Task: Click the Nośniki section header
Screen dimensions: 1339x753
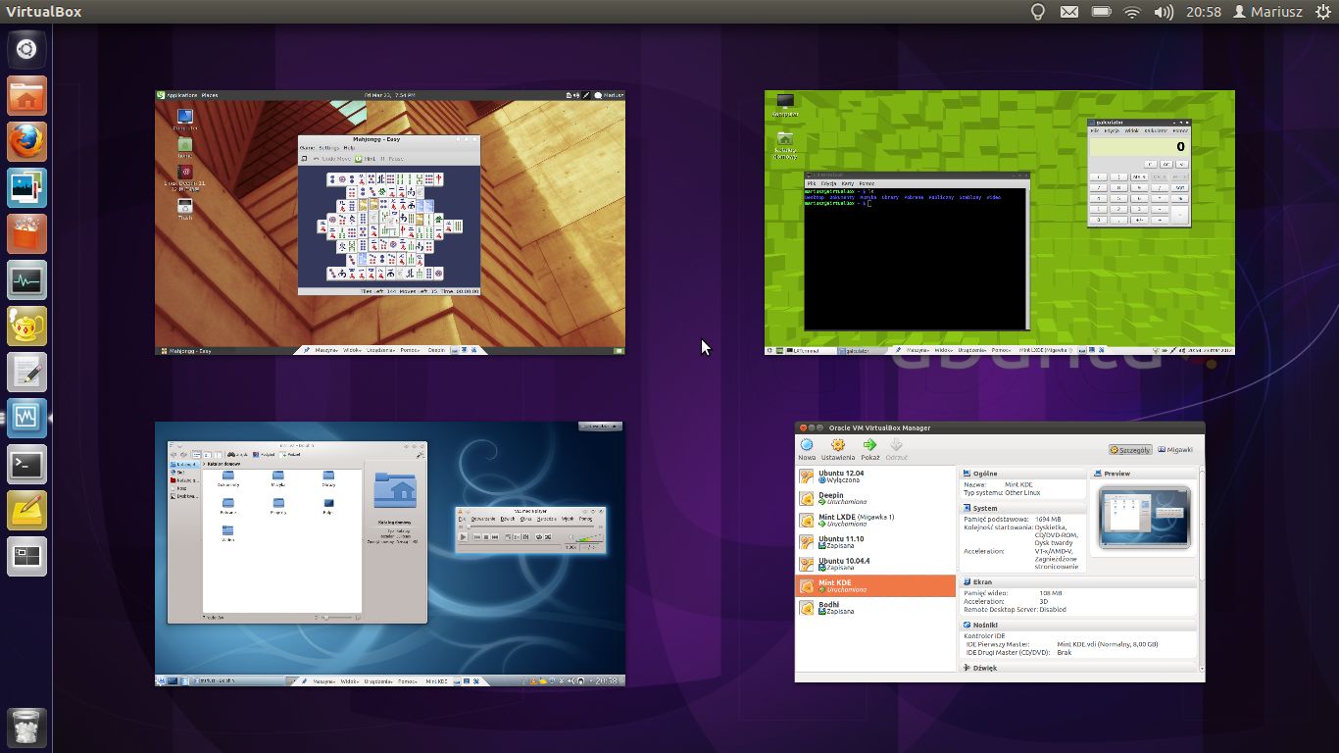Action: click(1078, 625)
